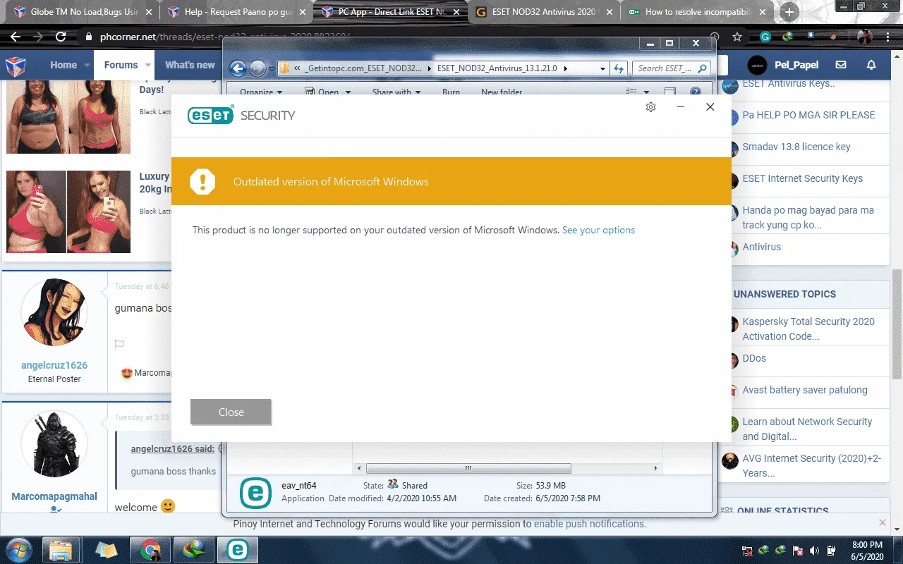Go back in Chrome browser
This screenshot has height=564, width=903.
[x=16, y=37]
